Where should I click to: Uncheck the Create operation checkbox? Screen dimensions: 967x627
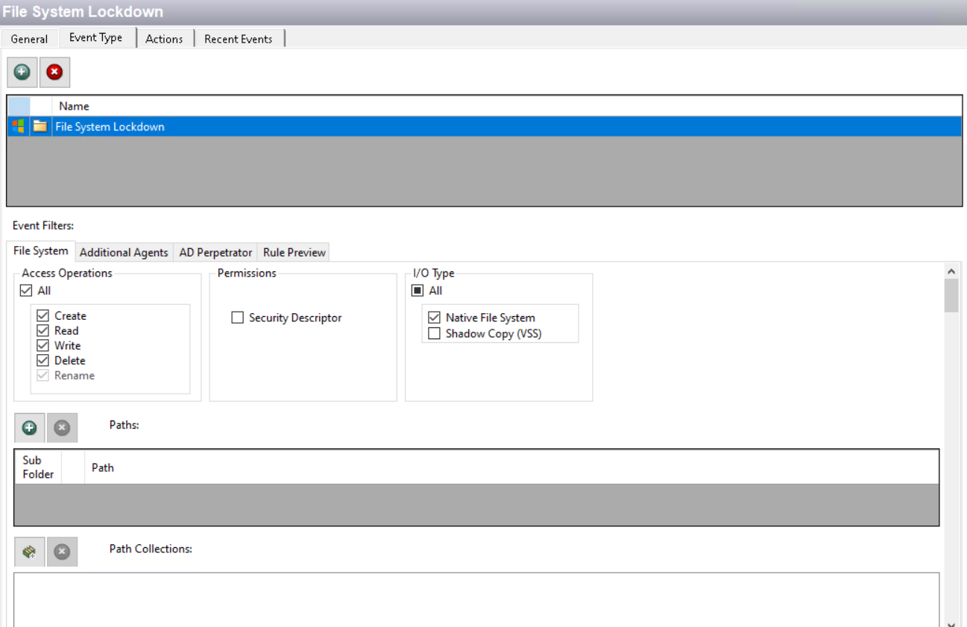click(x=42, y=316)
